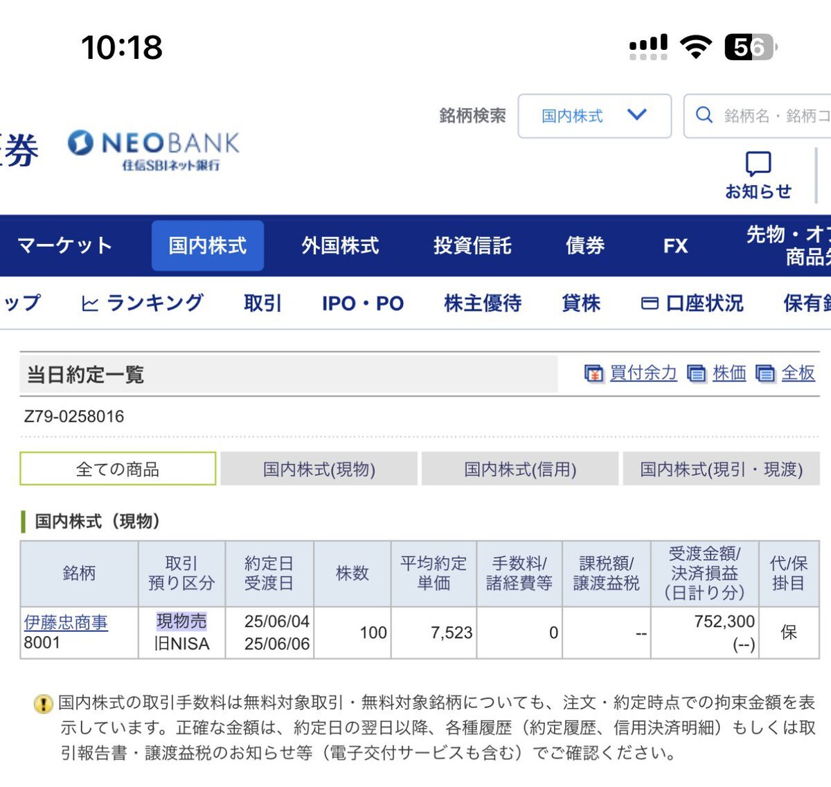Click the 全板 window icon
The height and width of the screenshot is (787, 831).
765,373
